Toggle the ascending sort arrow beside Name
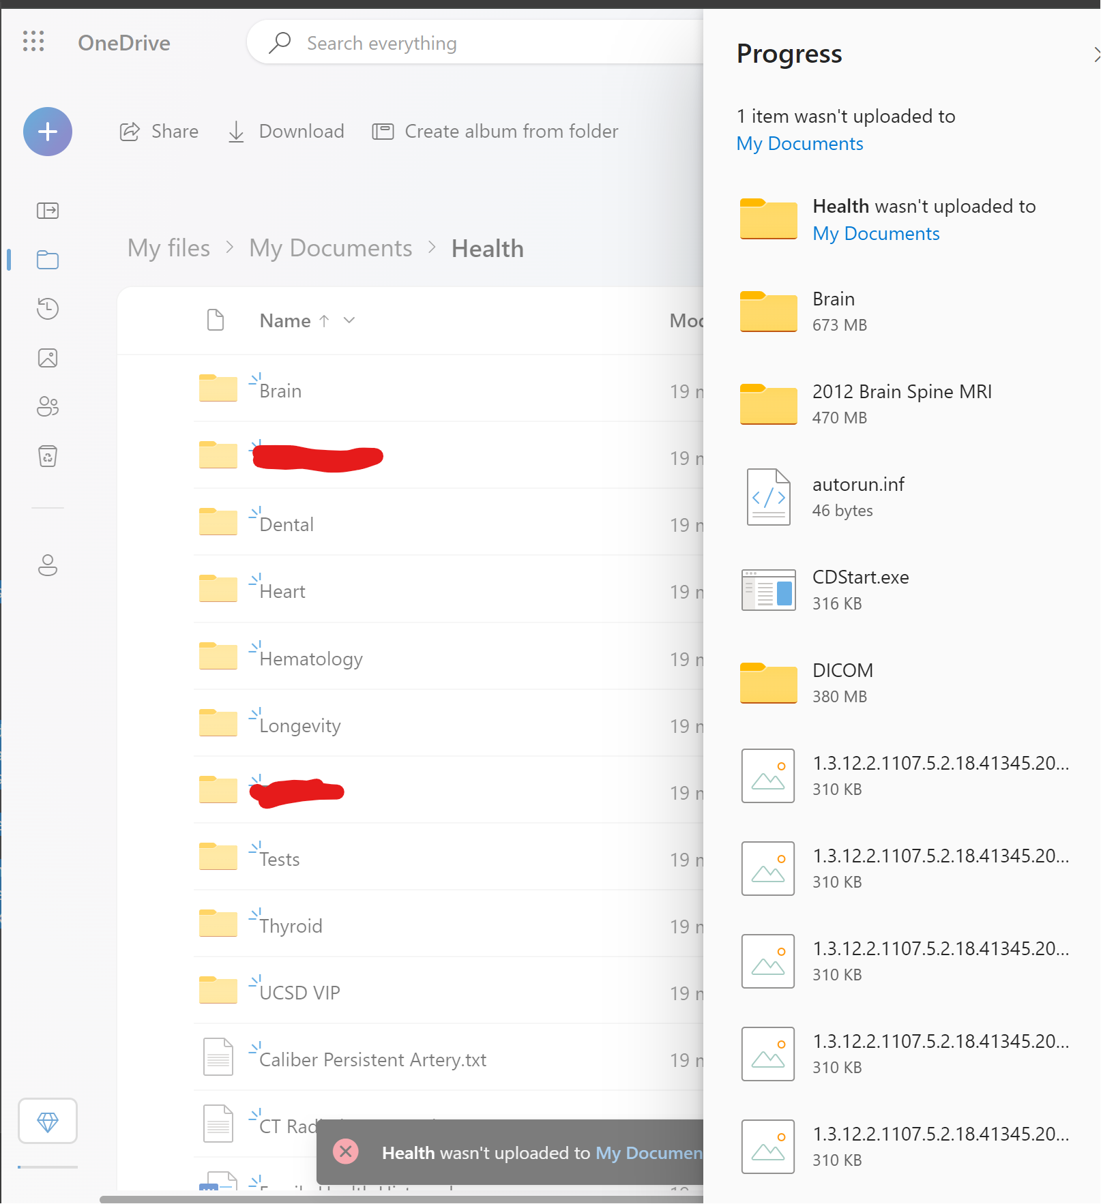 (x=325, y=320)
